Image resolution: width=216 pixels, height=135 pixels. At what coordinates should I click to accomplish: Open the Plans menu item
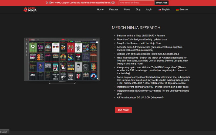[127, 9]
